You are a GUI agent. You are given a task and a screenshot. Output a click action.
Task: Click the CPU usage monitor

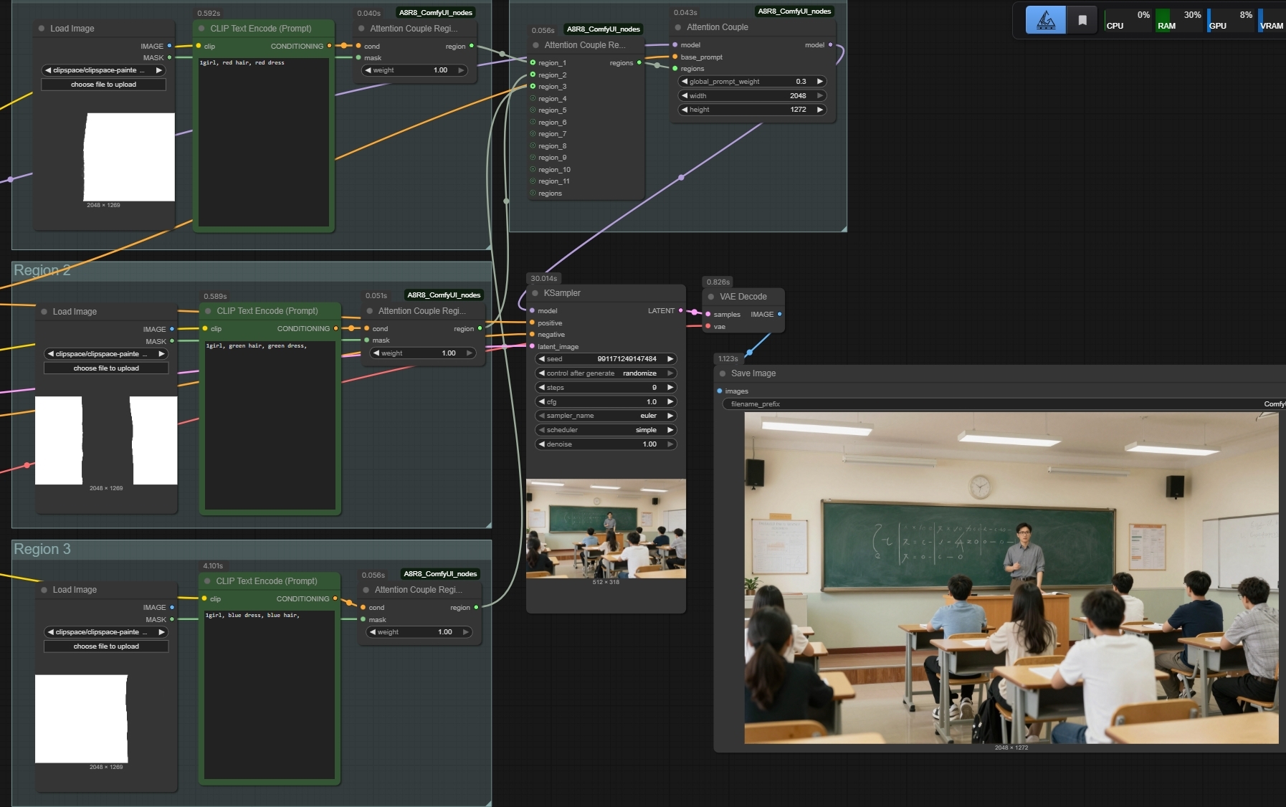click(x=1128, y=20)
